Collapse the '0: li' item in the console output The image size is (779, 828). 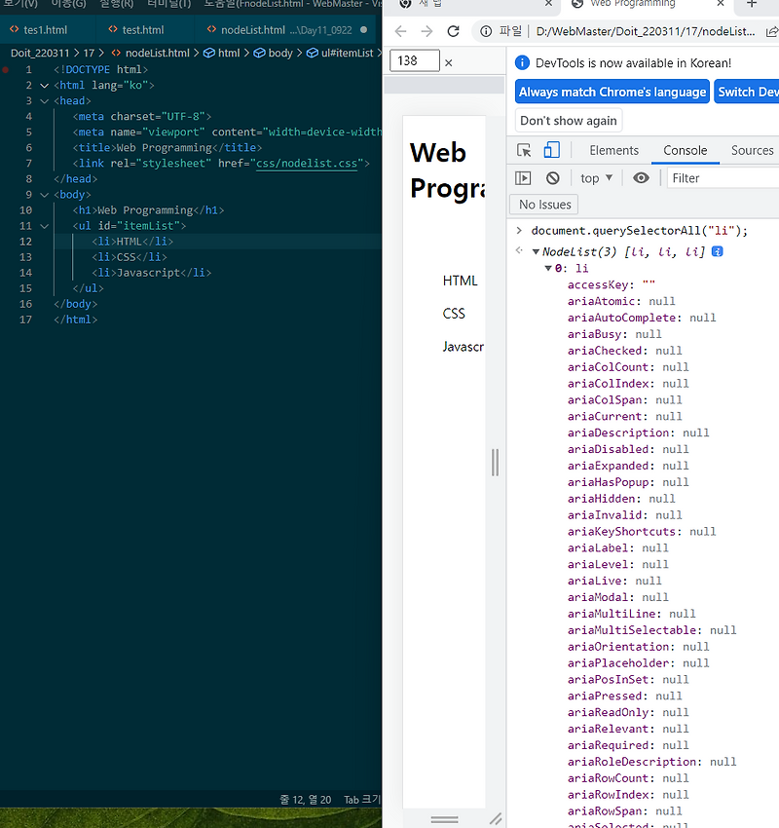coord(550,268)
